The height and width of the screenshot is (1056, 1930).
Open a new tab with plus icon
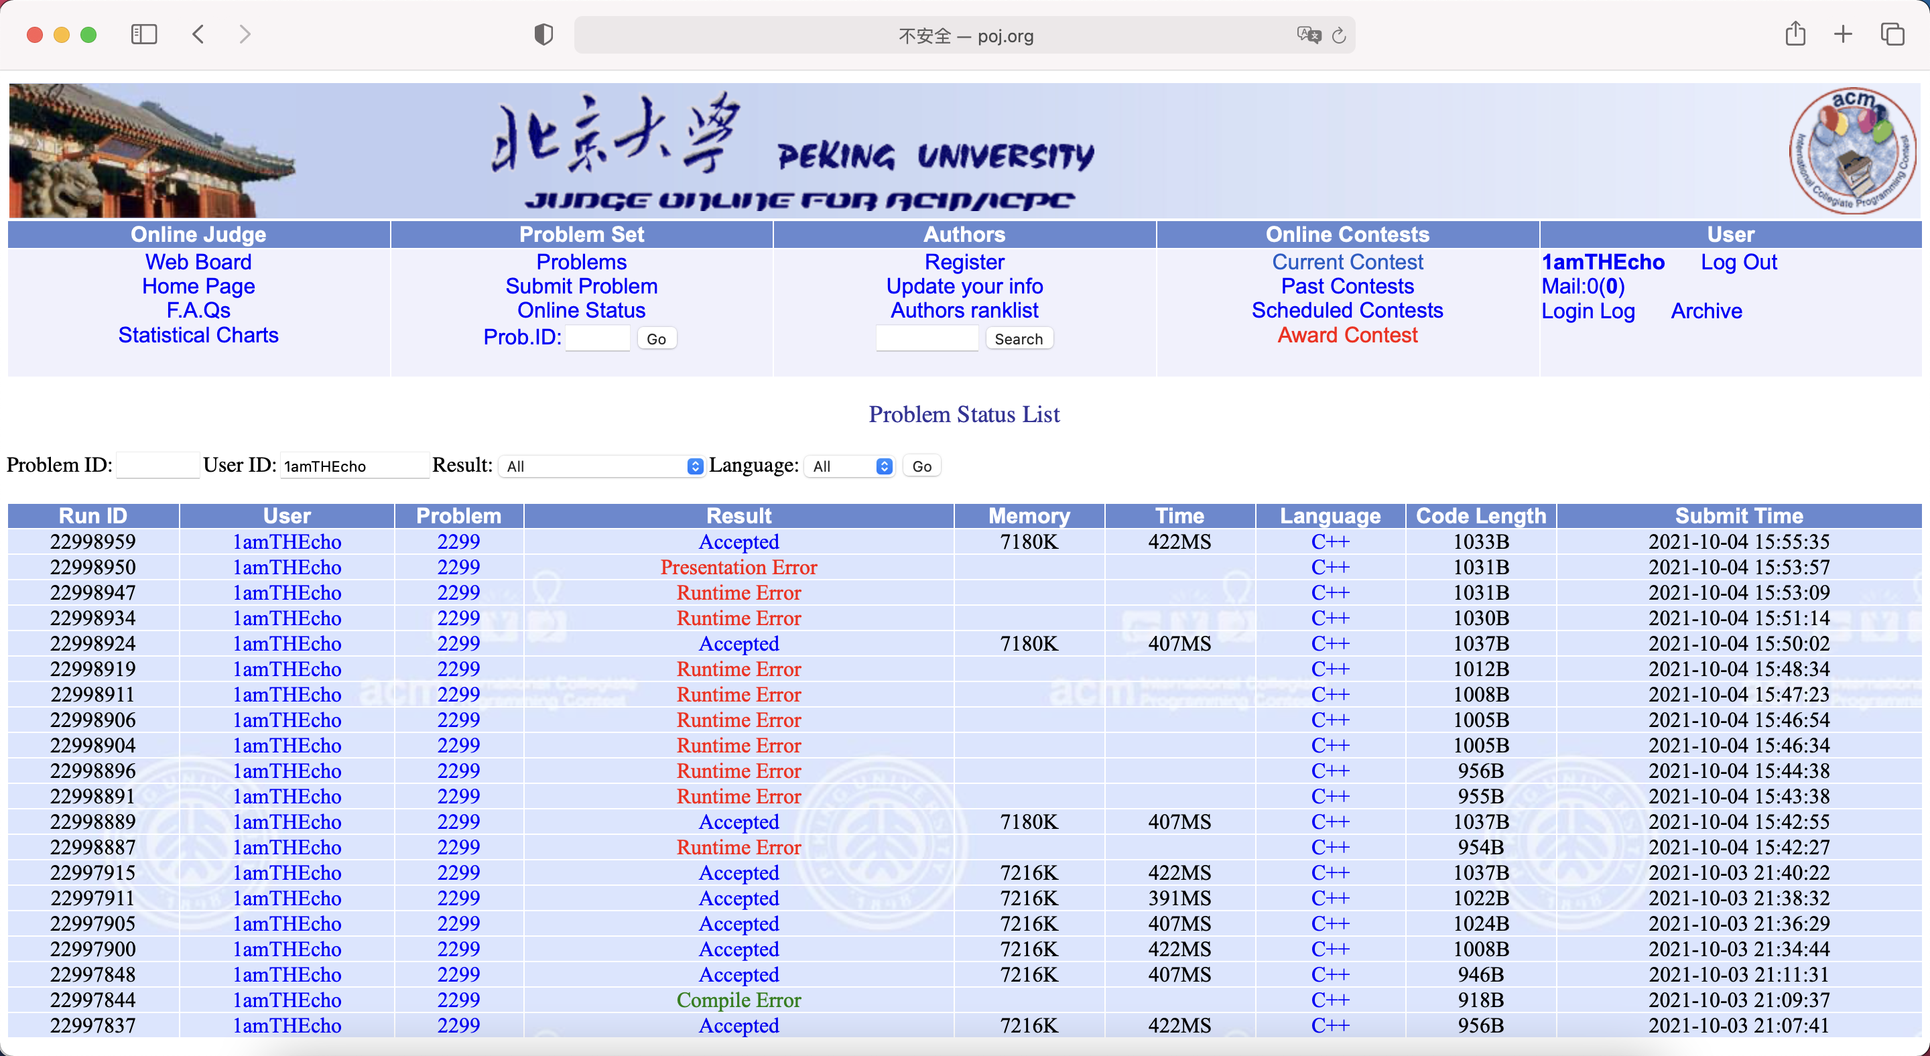[x=1843, y=34]
